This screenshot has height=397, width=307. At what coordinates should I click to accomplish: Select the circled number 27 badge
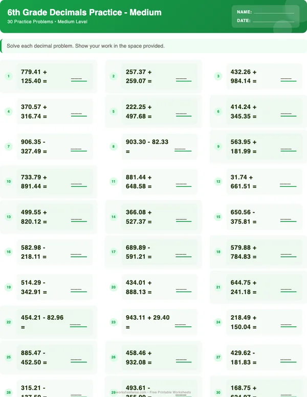click(218, 357)
